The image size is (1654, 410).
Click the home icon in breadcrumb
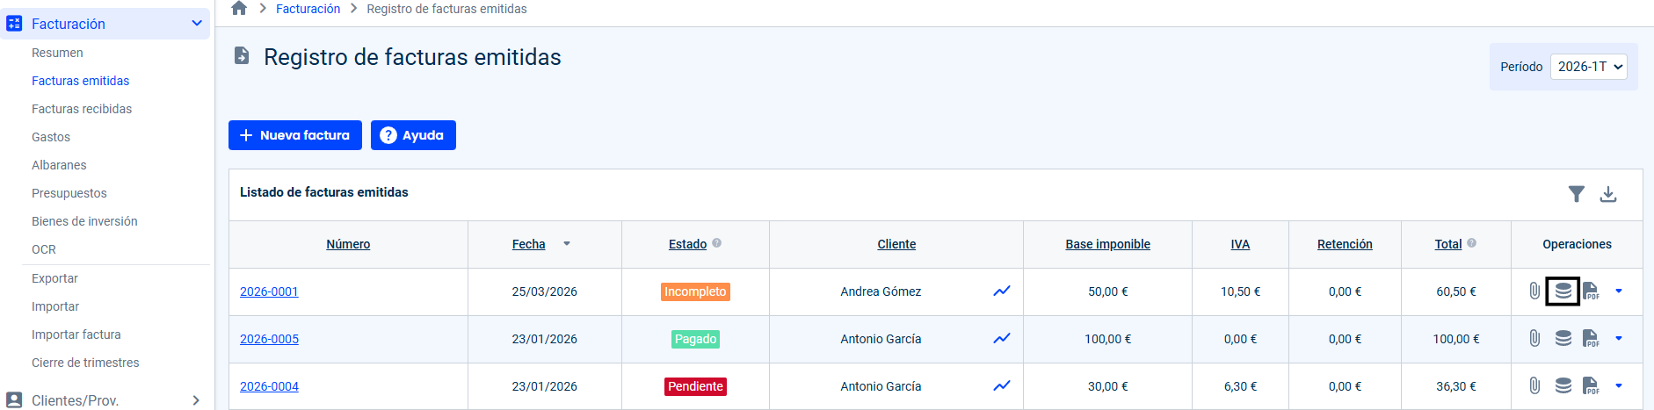pos(239,9)
